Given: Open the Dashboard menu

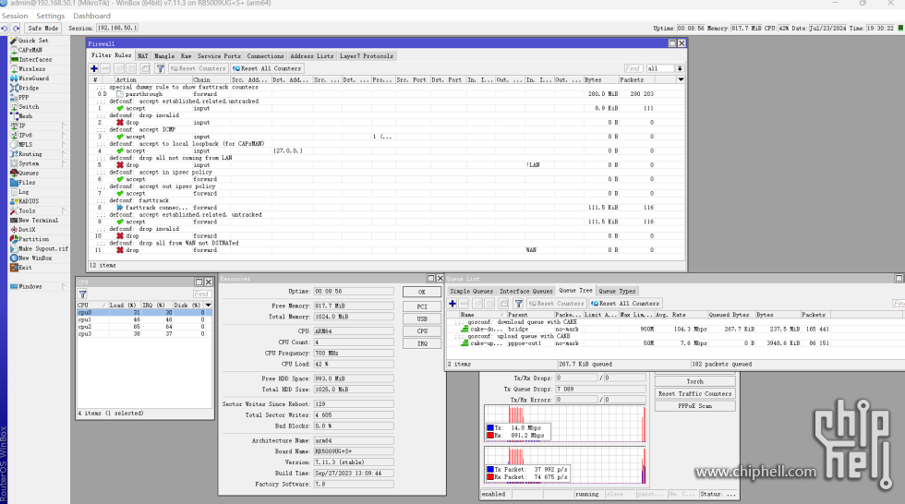Looking at the screenshot, I should click(x=91, y=16).
